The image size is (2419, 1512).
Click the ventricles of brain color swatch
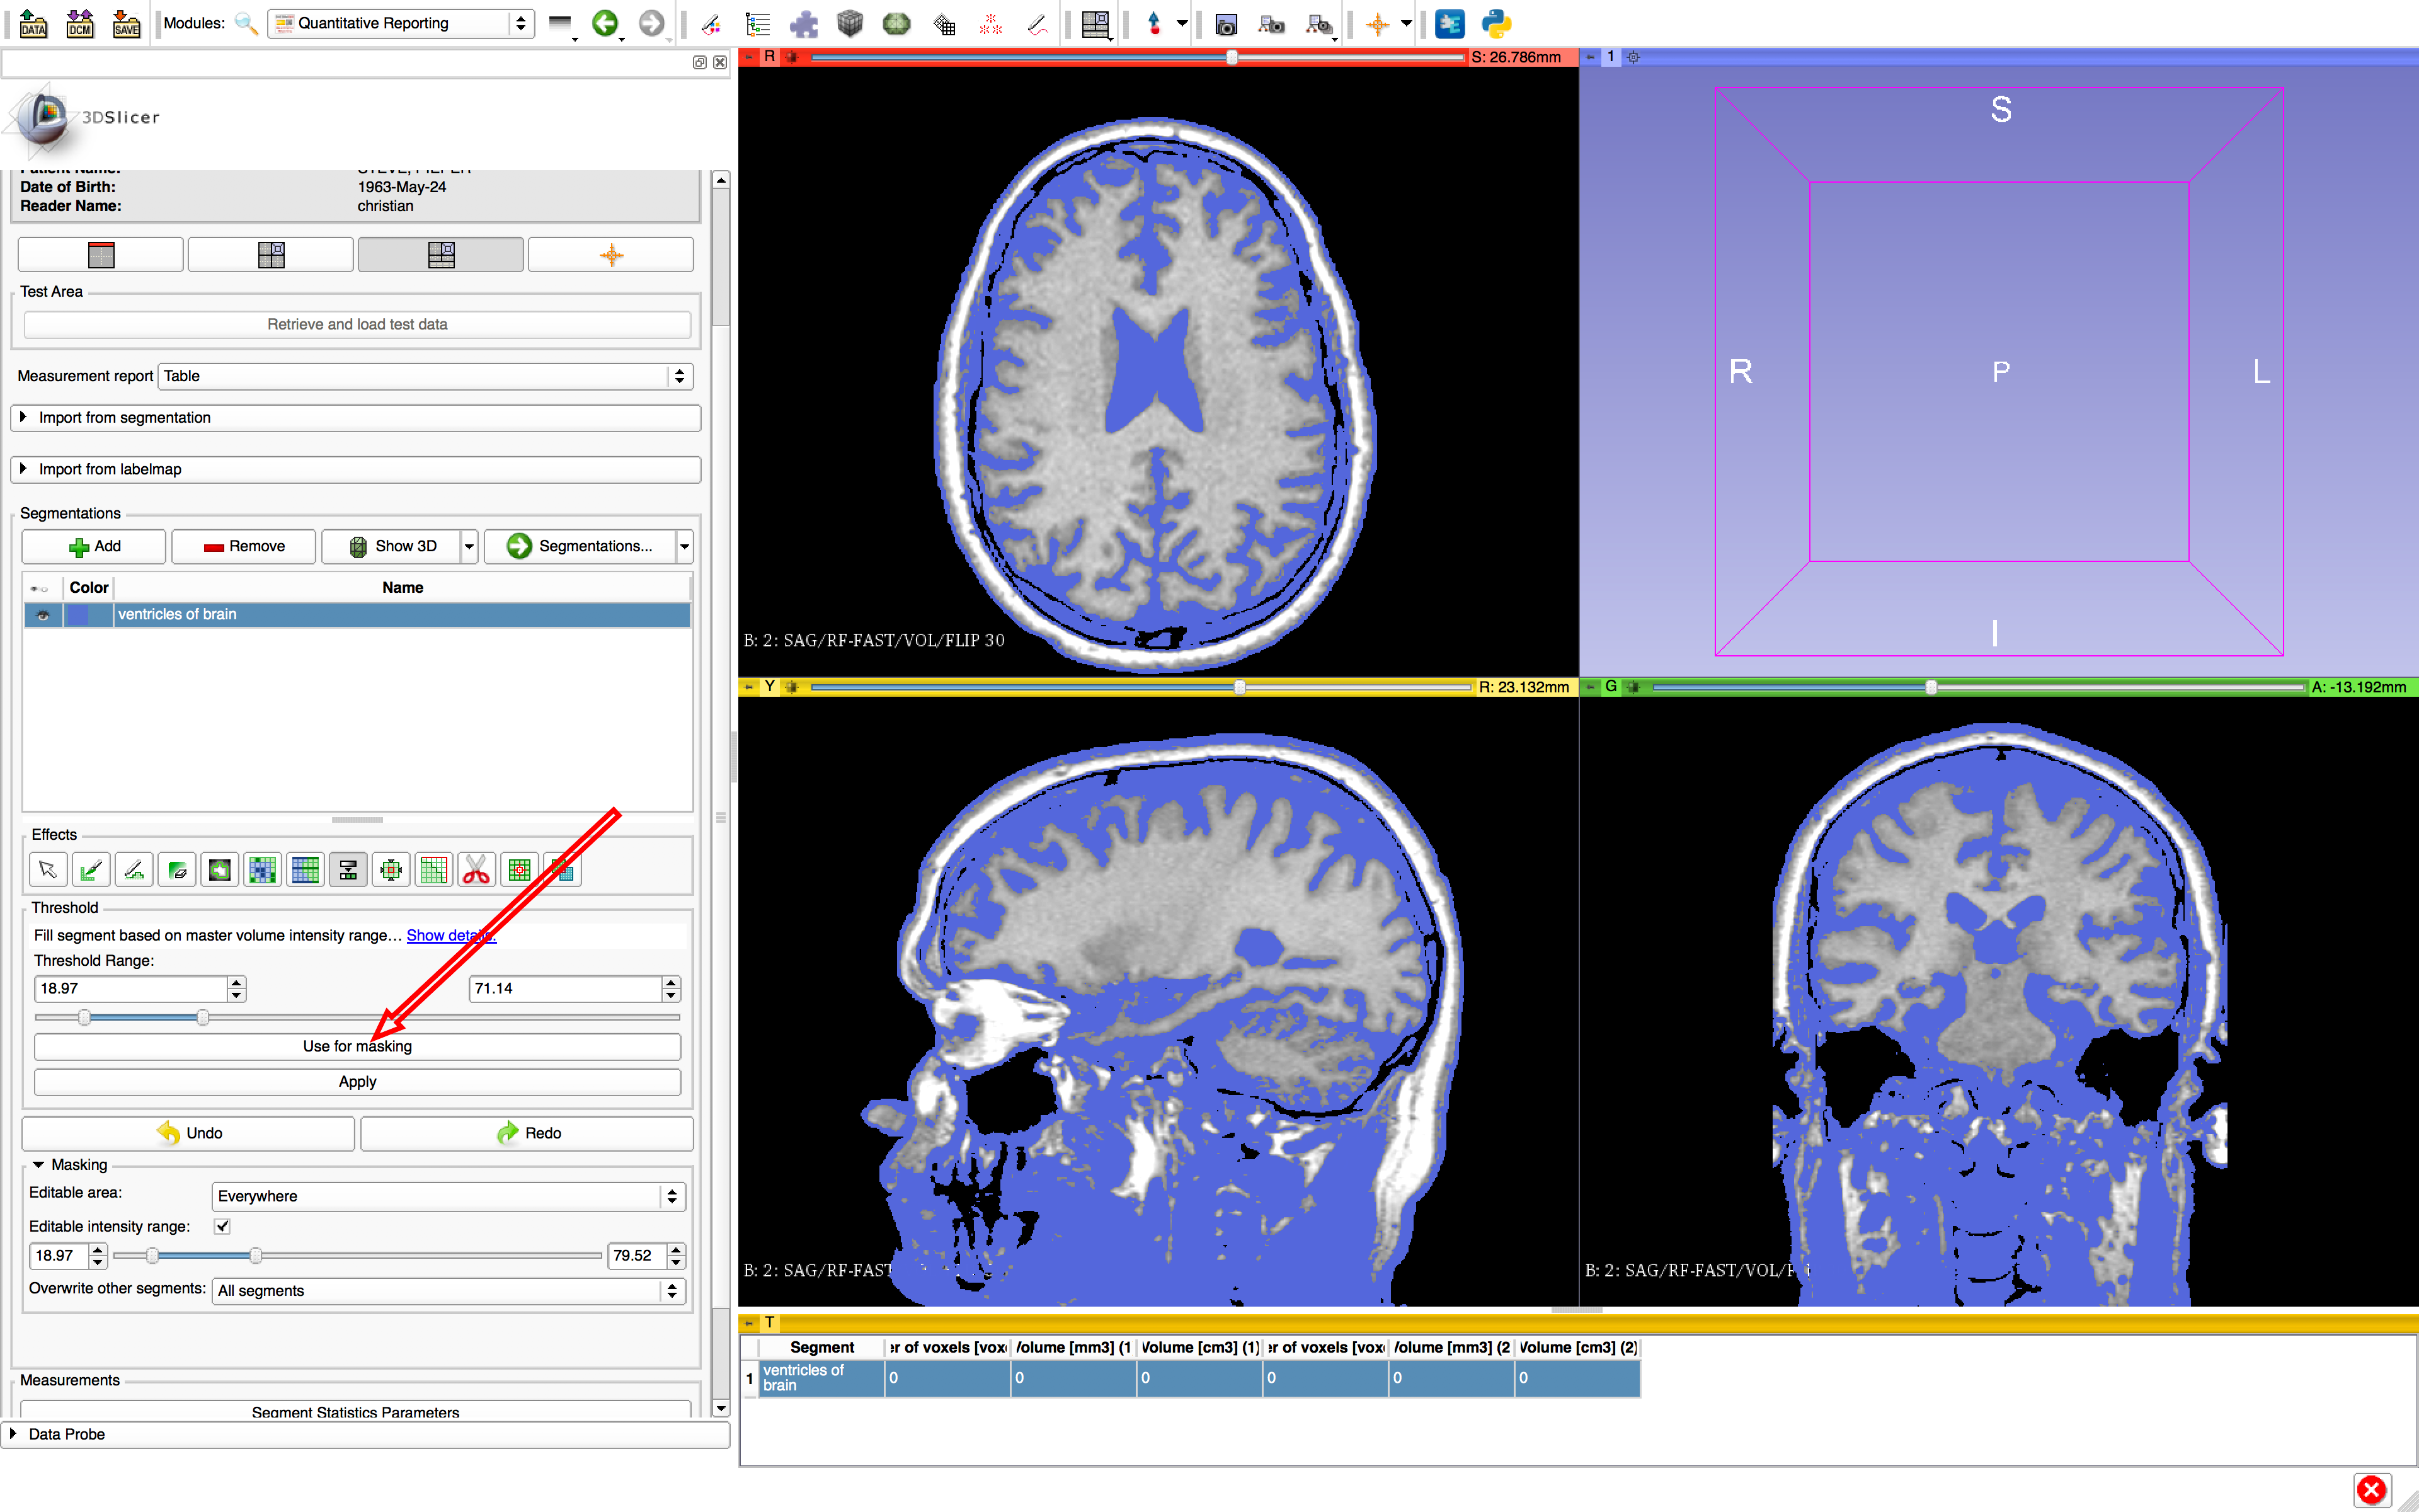(x=78, y=615)
